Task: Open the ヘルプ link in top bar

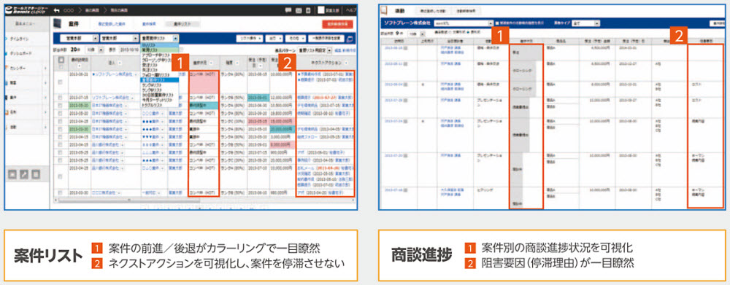Action: pos(352,9)
